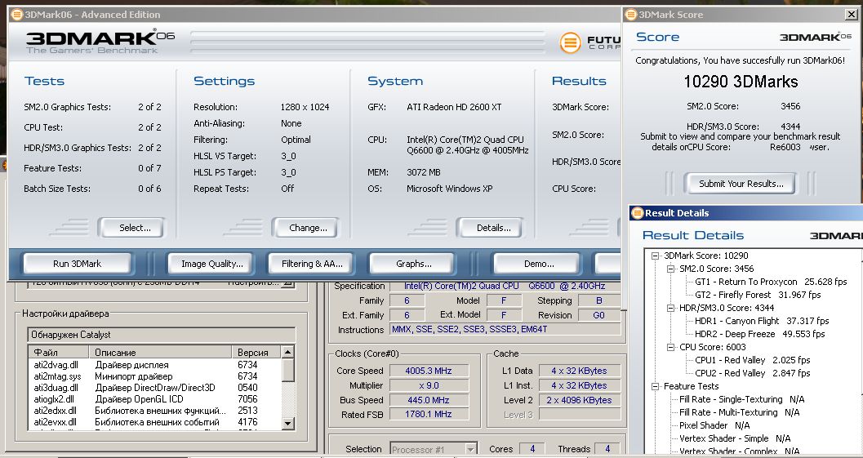Launch the Demo mode
Viewport: 863px width, 458px height.
pos(538,264)
